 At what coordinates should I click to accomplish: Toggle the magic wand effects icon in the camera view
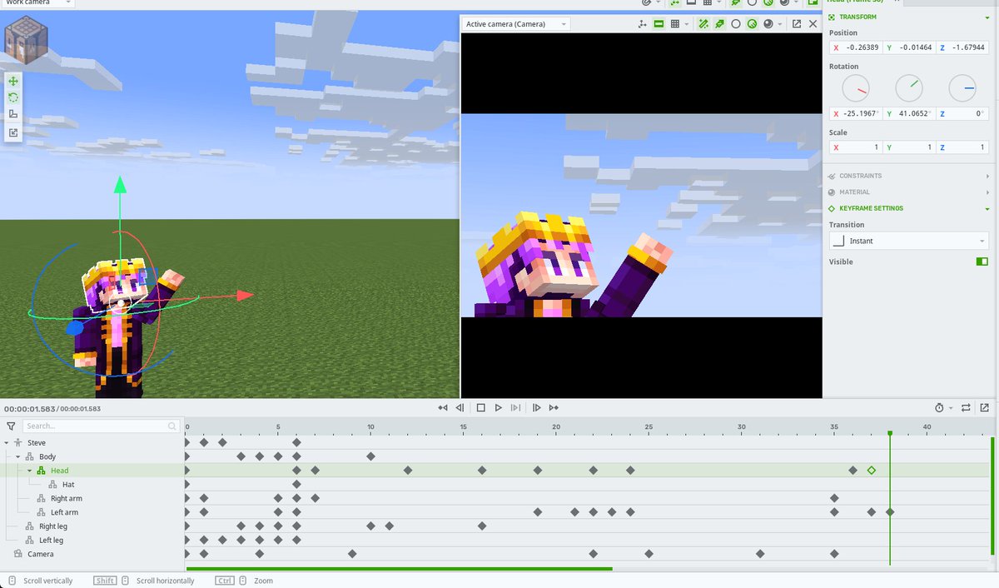click(703, 24)
